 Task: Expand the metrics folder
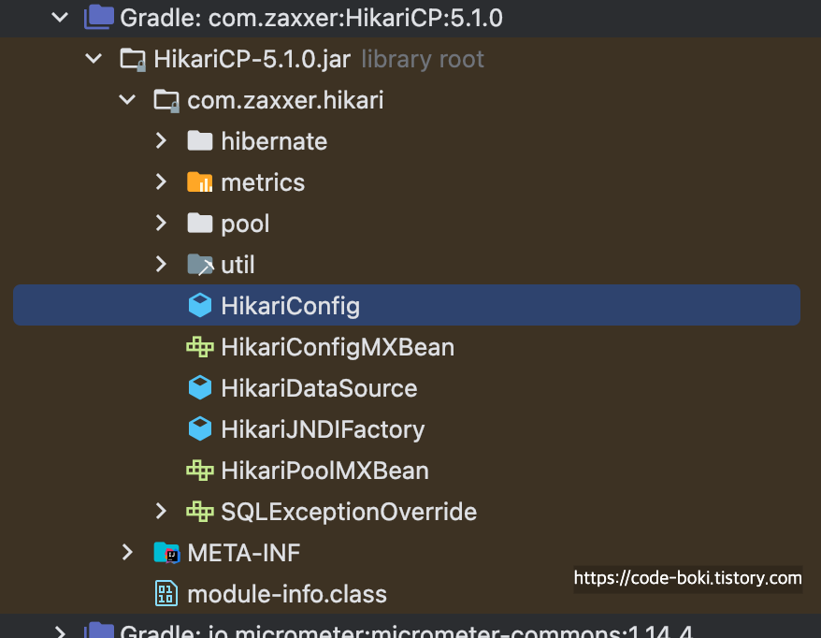161,181
